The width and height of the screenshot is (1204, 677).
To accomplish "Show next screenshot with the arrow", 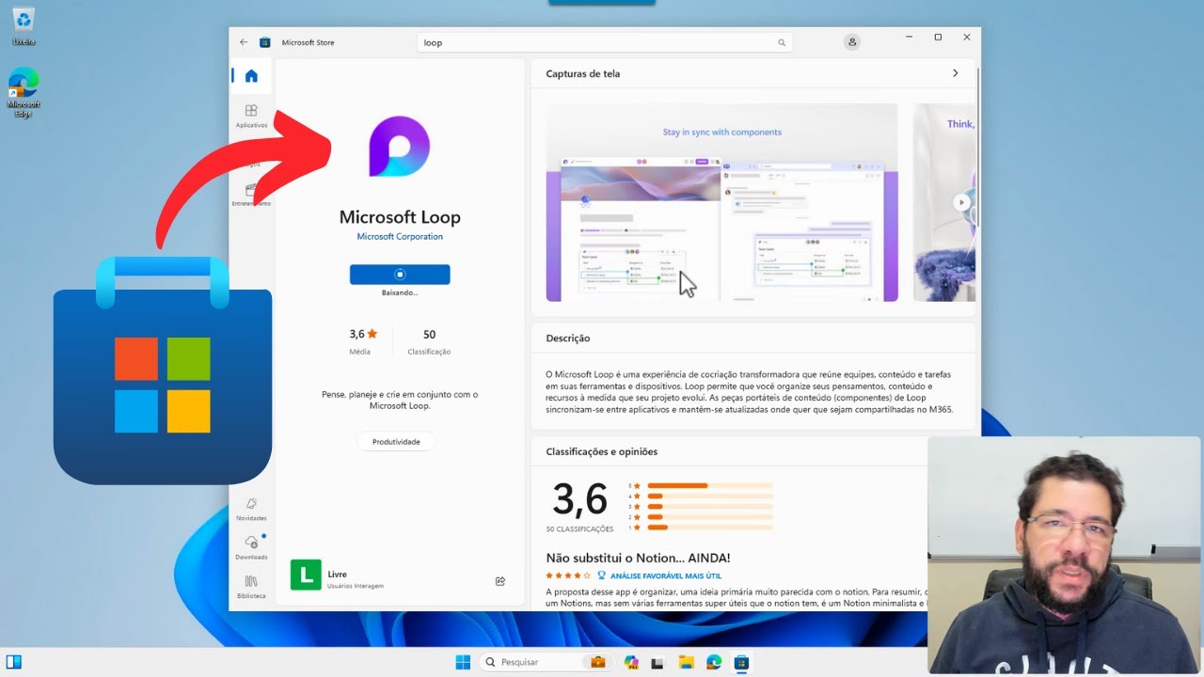I will click(x=960, y=202).
